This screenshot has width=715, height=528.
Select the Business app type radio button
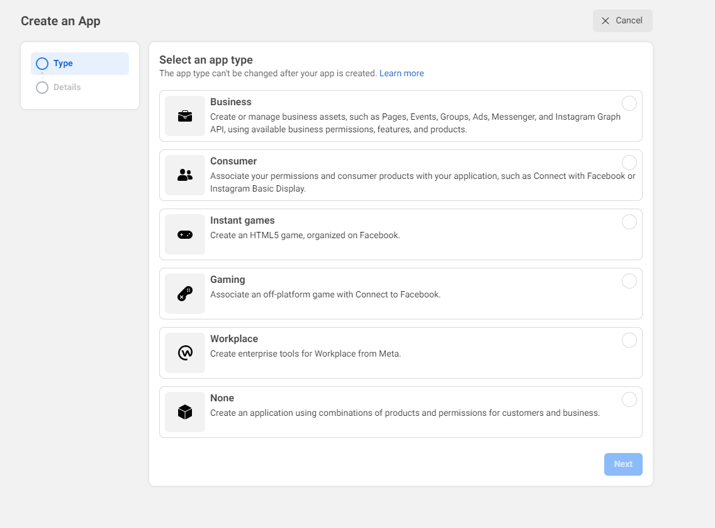(x=629, y=103)
